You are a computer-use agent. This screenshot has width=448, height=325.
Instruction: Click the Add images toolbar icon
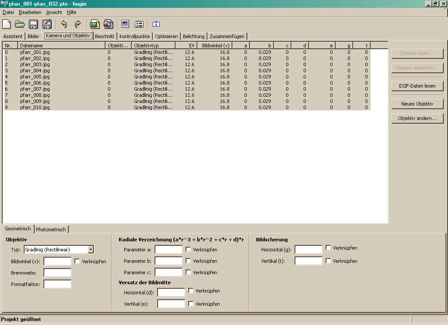[94, 24]
